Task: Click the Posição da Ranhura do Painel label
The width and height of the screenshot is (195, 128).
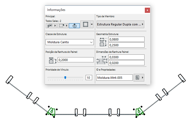Action: tap(61, 52)
